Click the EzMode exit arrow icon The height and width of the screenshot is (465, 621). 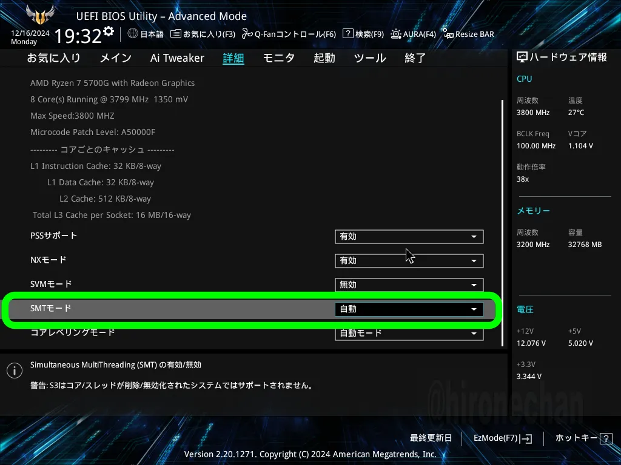pyautogui.click(x=526, y=438)
